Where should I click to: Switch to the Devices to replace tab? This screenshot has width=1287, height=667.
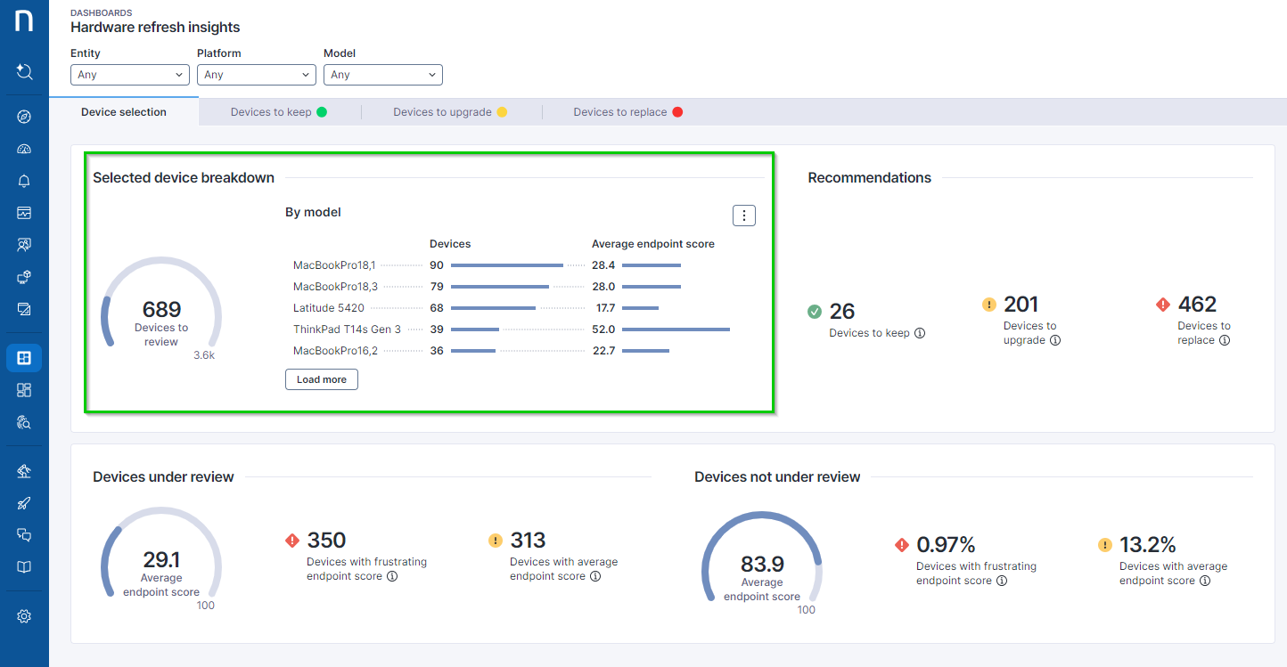point(627,112)
